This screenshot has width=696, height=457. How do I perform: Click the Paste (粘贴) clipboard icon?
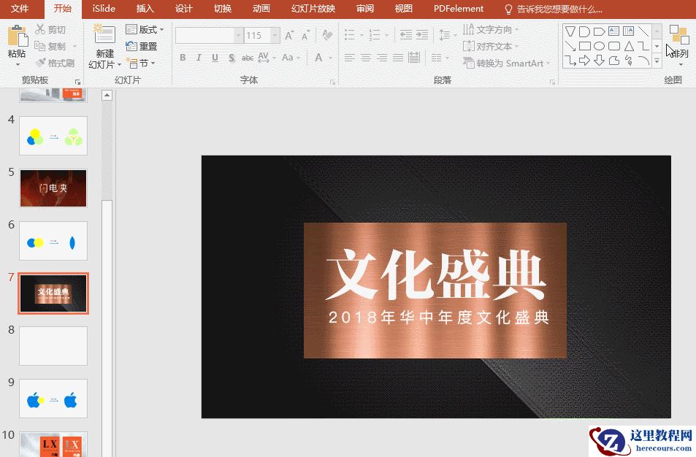[17, 37]
